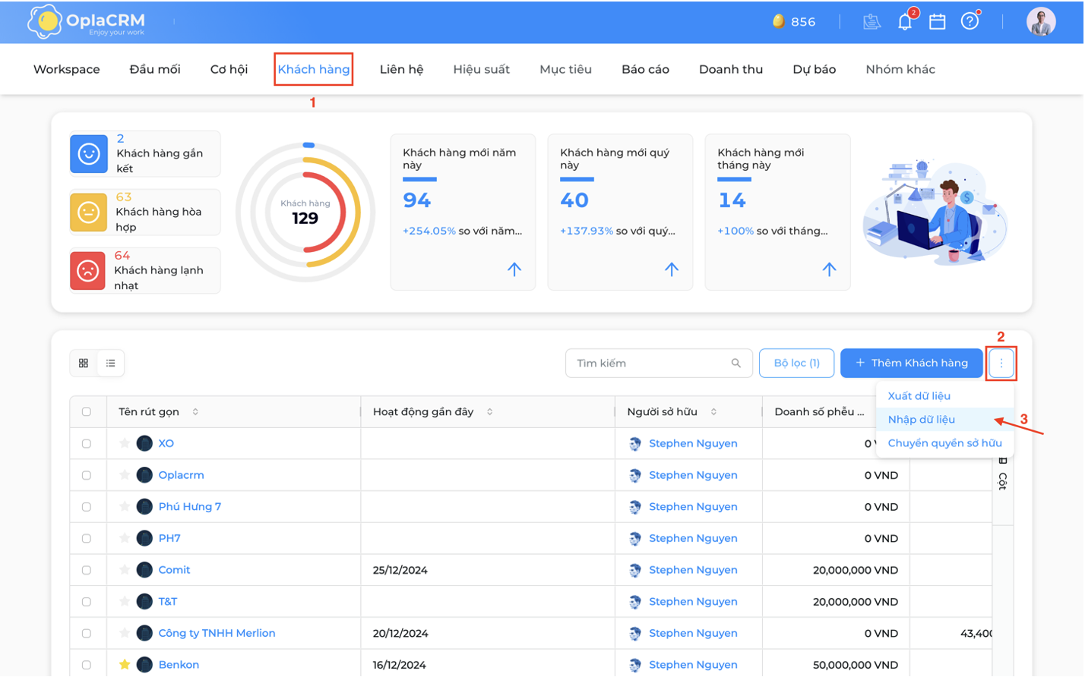
Task: Switch to the Cơ hội tab
Action: click(229, 69)
